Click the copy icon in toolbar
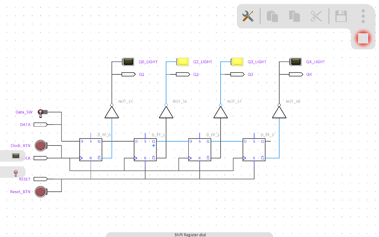 (x=272, y=16)
